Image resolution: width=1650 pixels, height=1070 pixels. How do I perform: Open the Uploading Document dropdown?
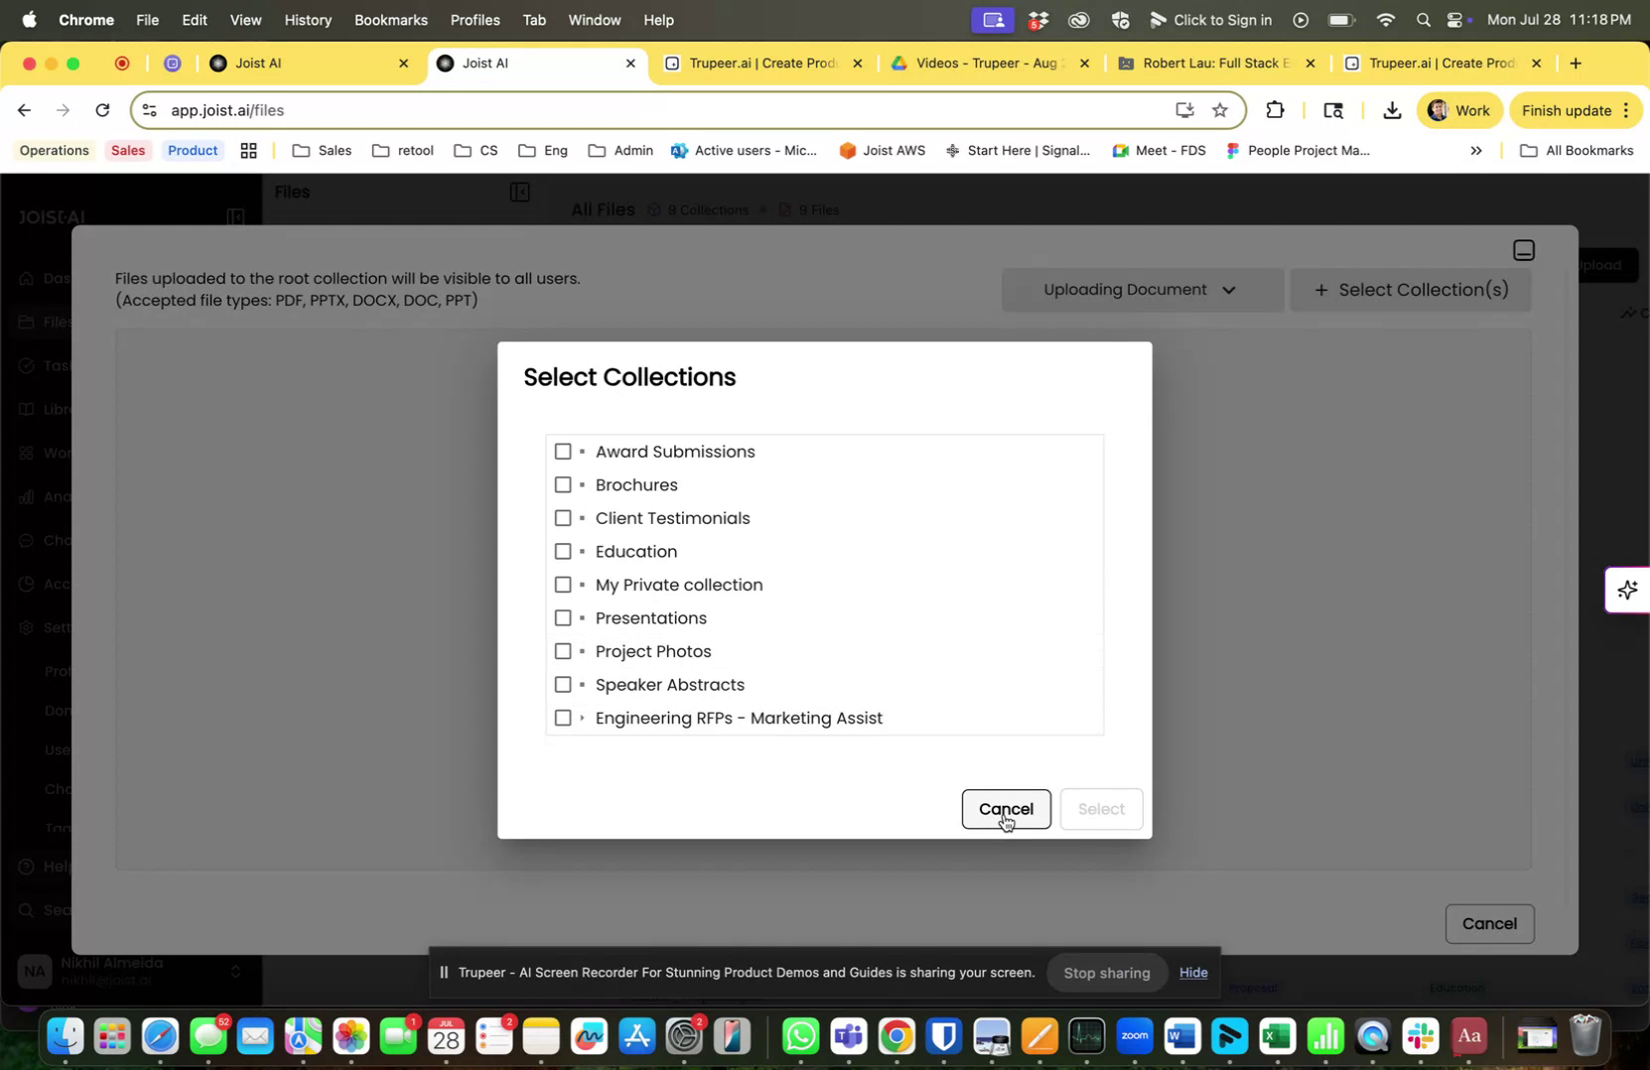(x=1140, y=290)
